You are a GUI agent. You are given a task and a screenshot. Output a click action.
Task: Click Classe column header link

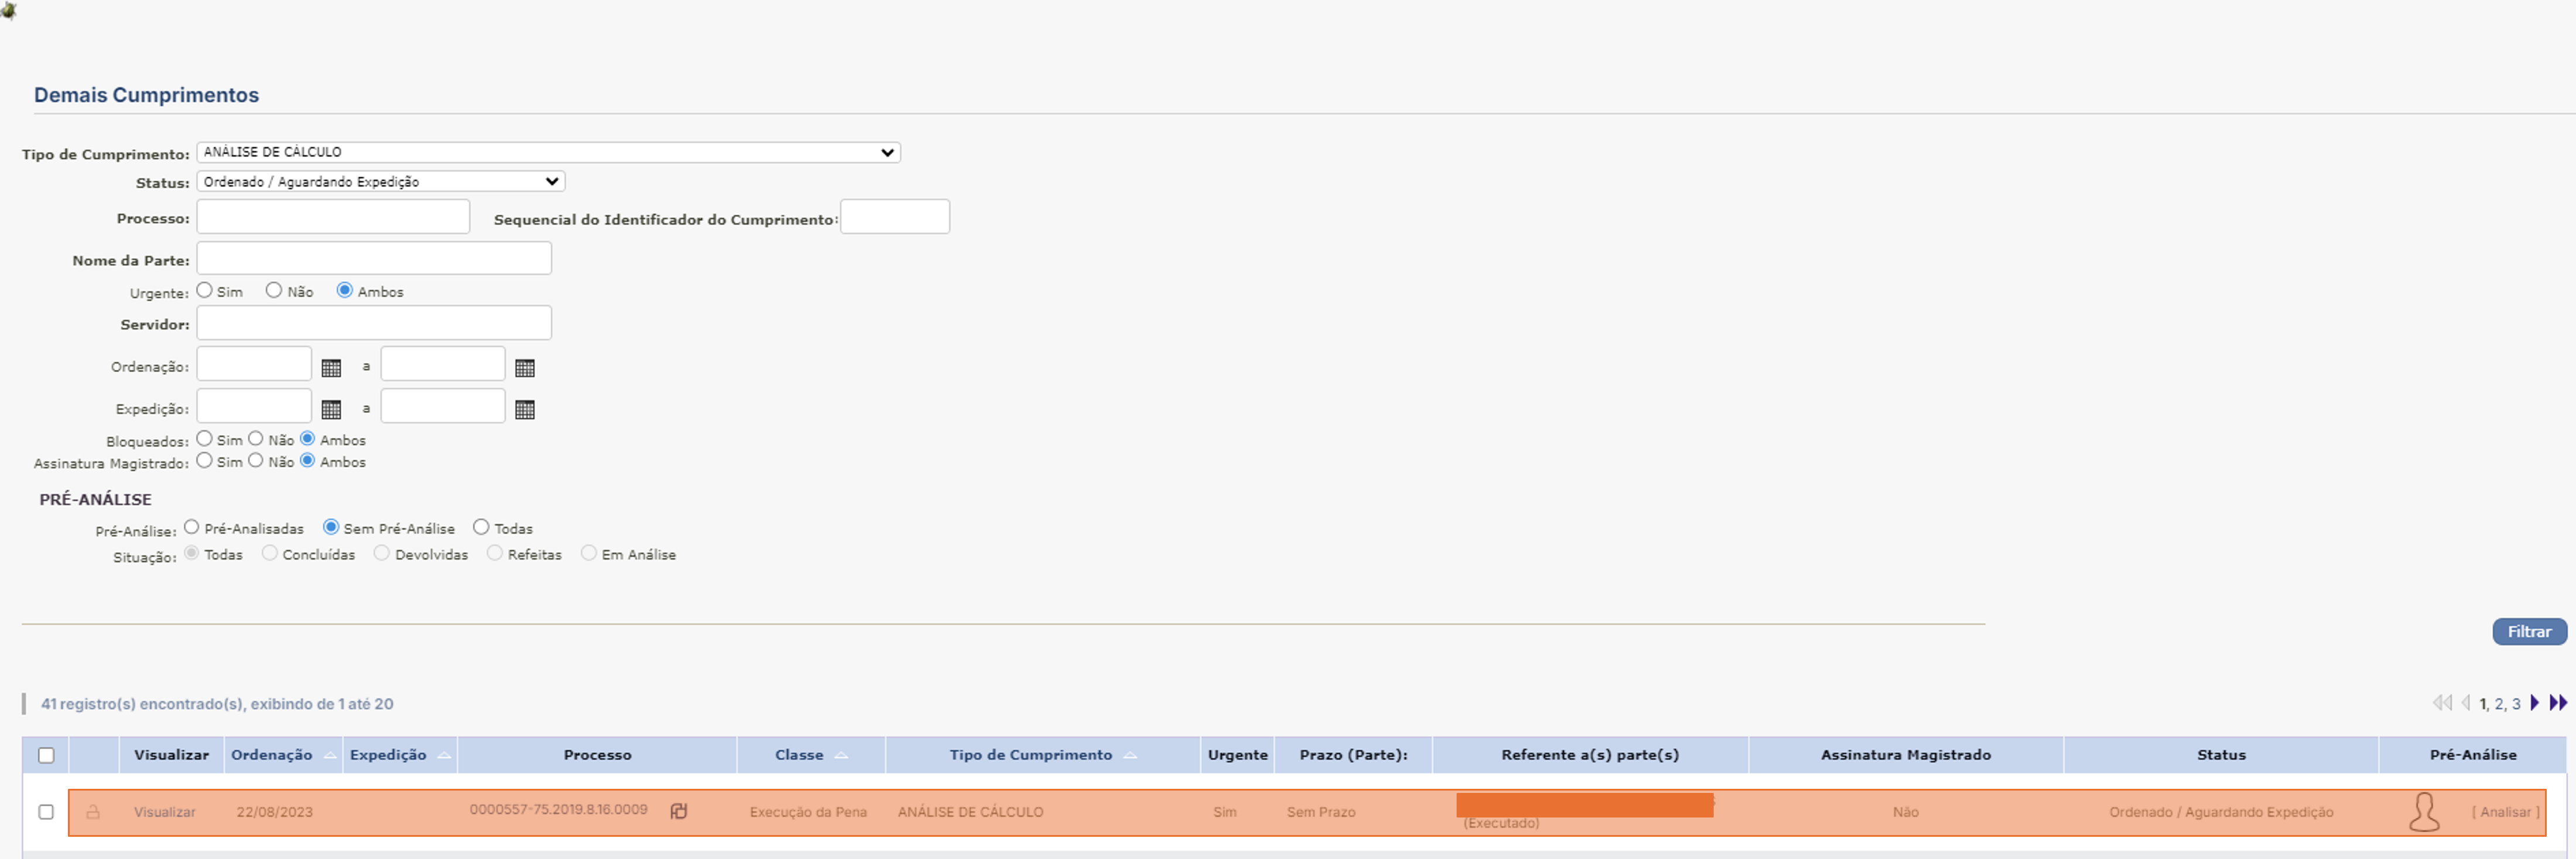click(799, 755)
